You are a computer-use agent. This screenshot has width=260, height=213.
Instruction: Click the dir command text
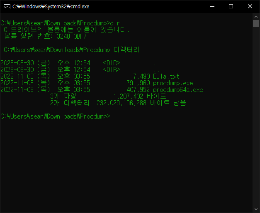[x=115, y=23]
